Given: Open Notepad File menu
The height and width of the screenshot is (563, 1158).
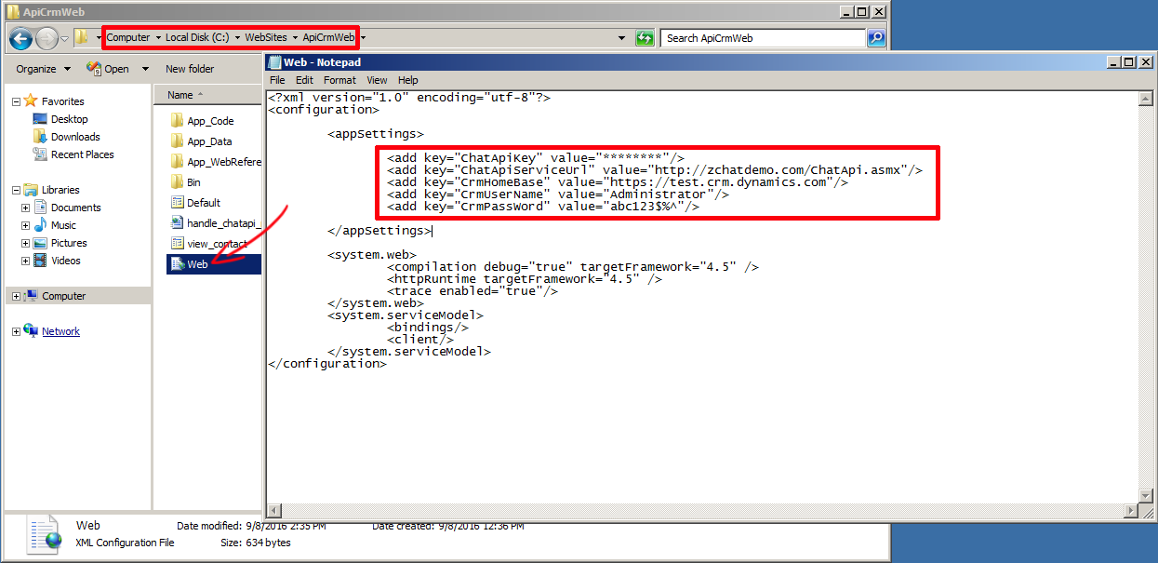Looking at the screenshot, I should [x=277, y=80].
